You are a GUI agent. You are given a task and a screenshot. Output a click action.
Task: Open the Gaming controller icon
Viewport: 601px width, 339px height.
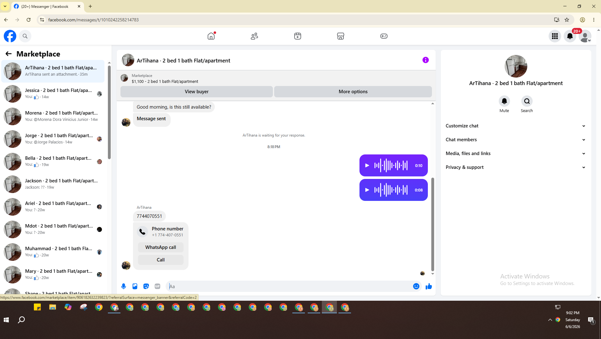point(384,36)
